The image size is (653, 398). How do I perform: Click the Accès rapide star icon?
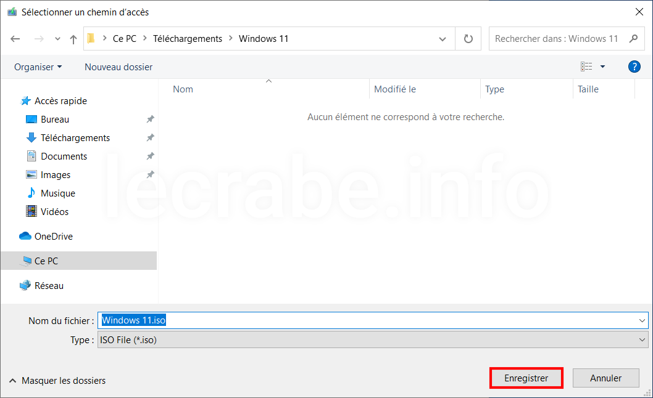[x=26, y=100]
